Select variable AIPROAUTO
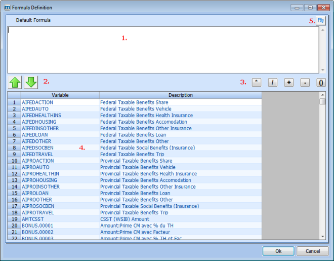Image resolution: width=334 pixels, height=261 pixels. coord(35,167)
